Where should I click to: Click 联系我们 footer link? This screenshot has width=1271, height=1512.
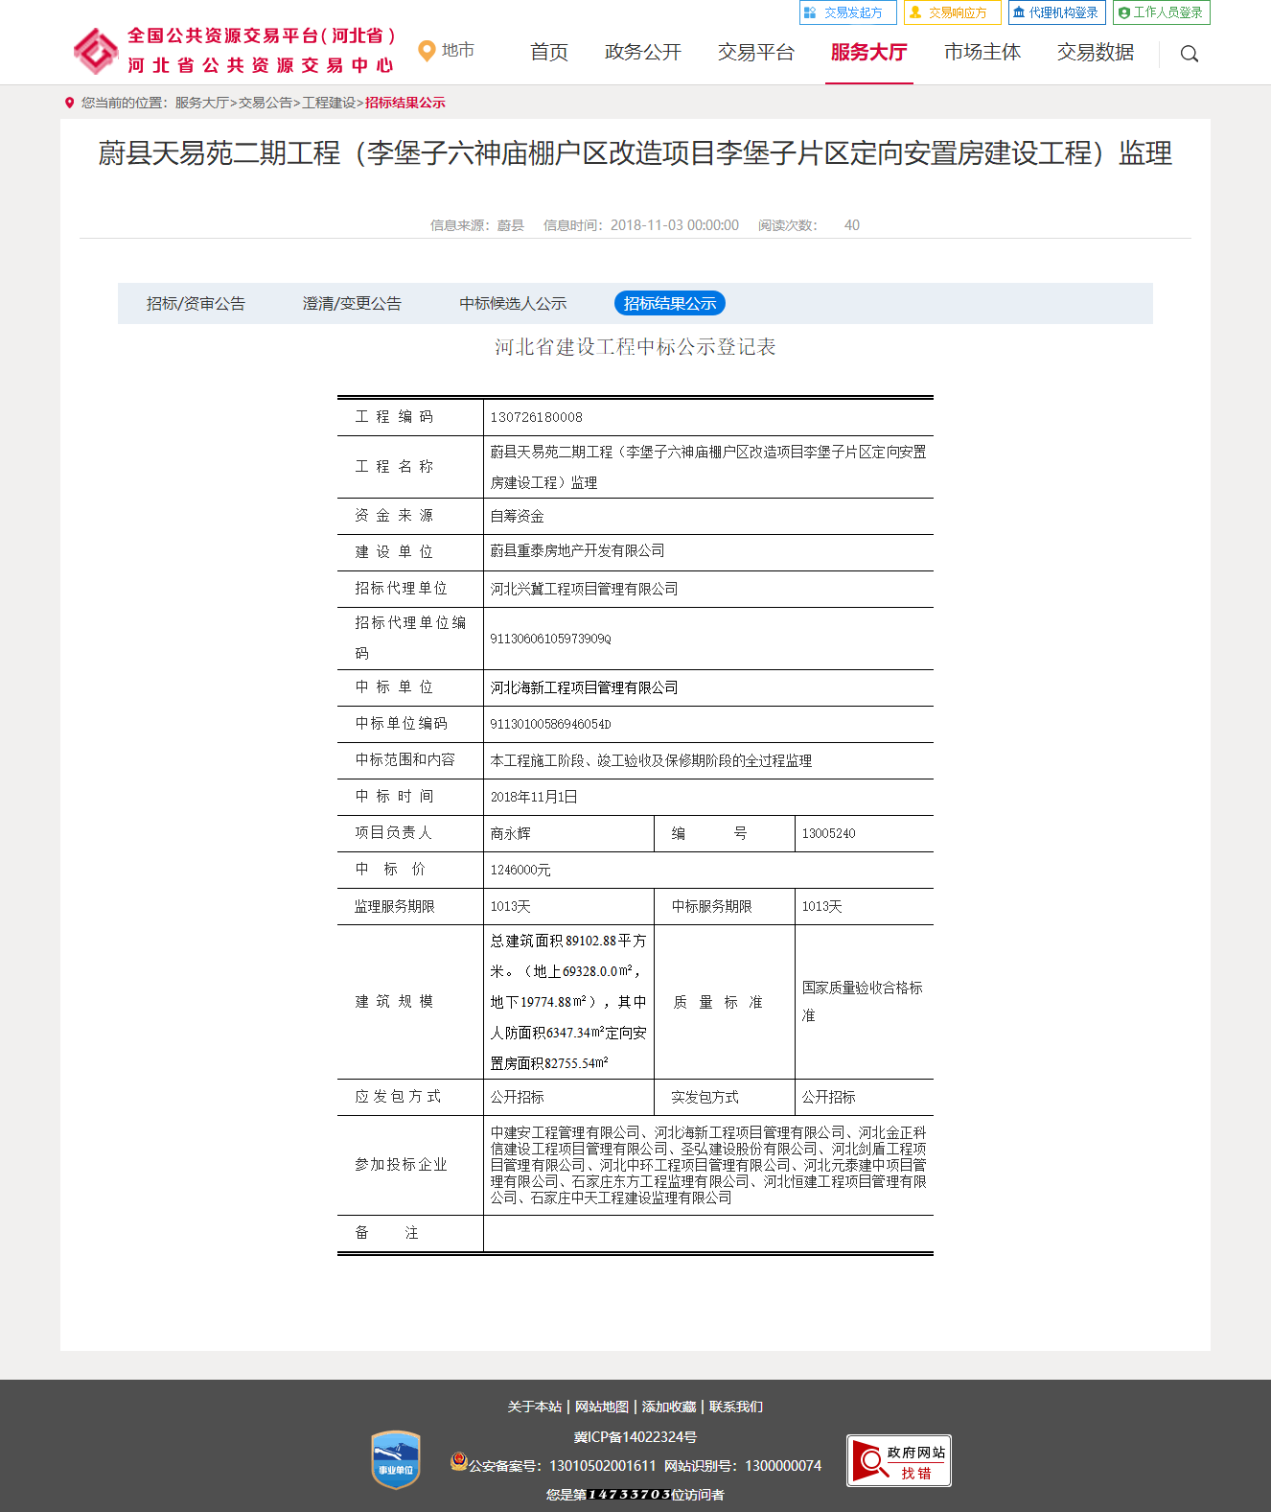tap(736, 1407)
